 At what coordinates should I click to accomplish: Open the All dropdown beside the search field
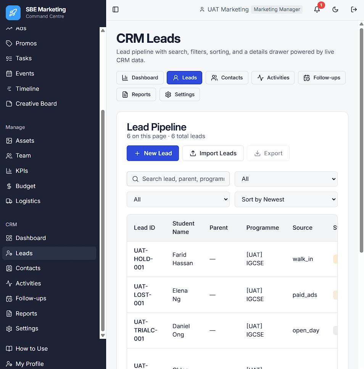pos(286,179)
